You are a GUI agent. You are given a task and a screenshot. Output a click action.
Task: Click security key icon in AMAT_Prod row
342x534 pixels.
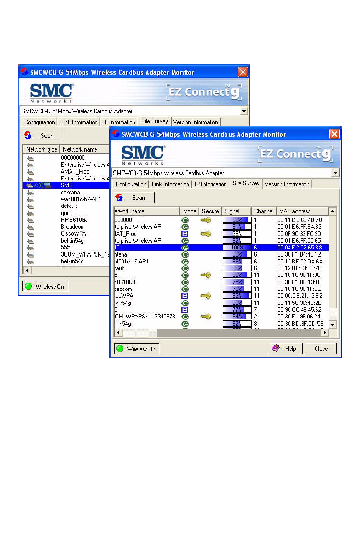click(206, 233)
